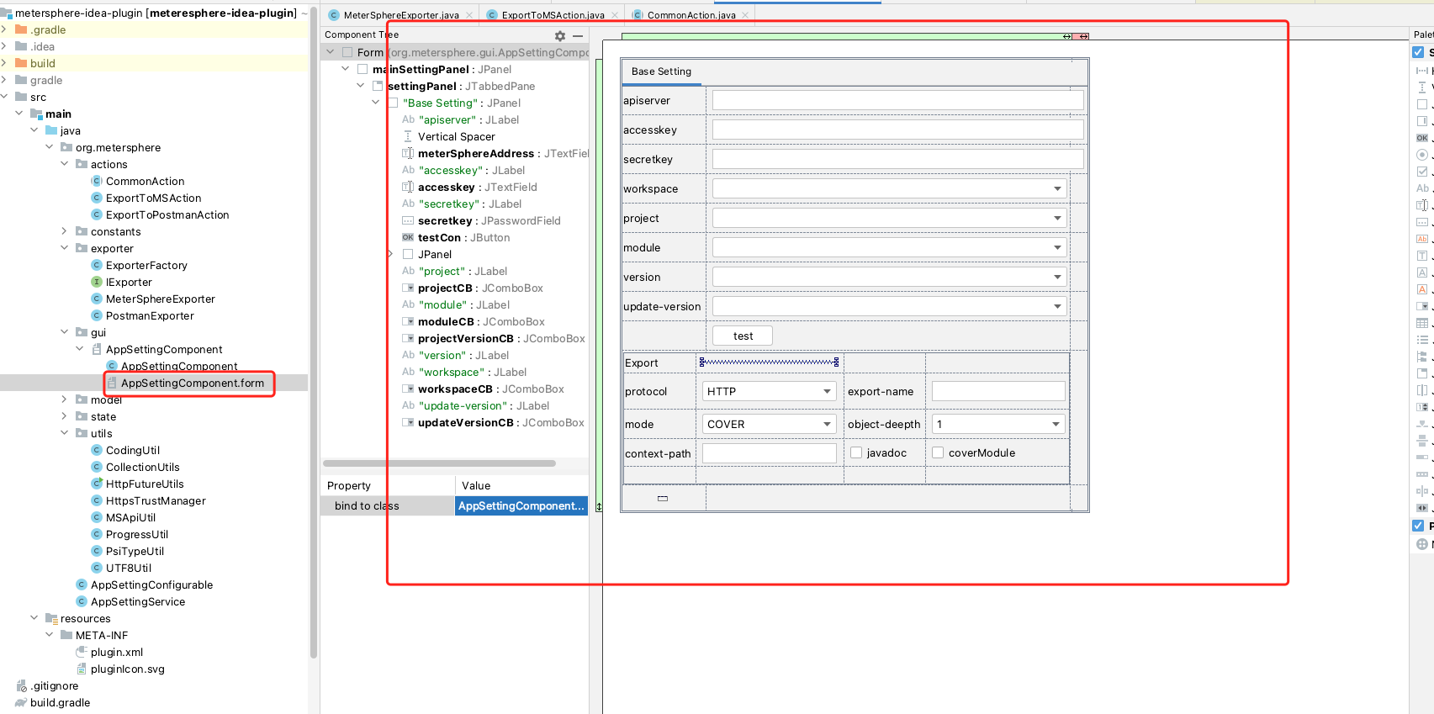Select the JTextField icon in the Palette
The height and width of the screenshot is (714, 1434).
pyautogui.click(x=1422, y=205)
